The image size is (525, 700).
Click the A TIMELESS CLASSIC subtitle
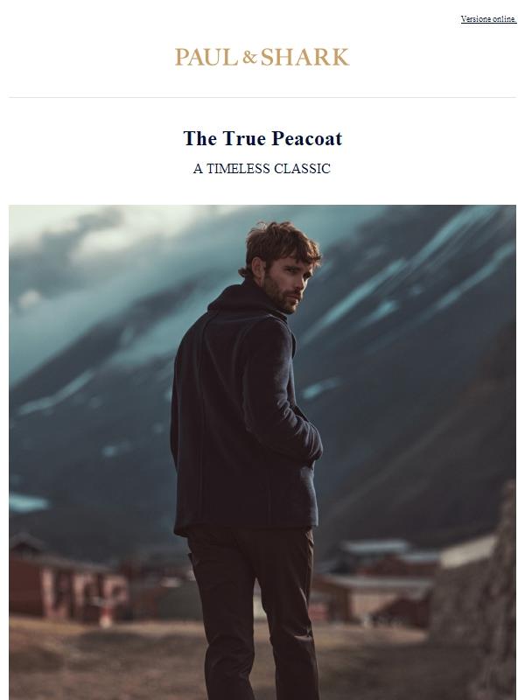point(262,169)
